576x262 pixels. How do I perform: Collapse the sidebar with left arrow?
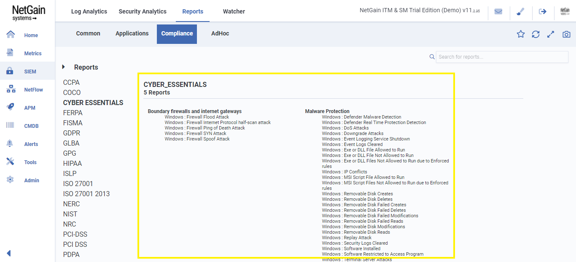point(8,253)
